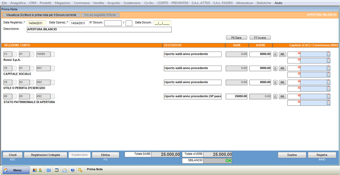Open lookup next to code 001 for CAPITALE SOCIALE
This screenshot has width=340, height=175.
(53, 68)
